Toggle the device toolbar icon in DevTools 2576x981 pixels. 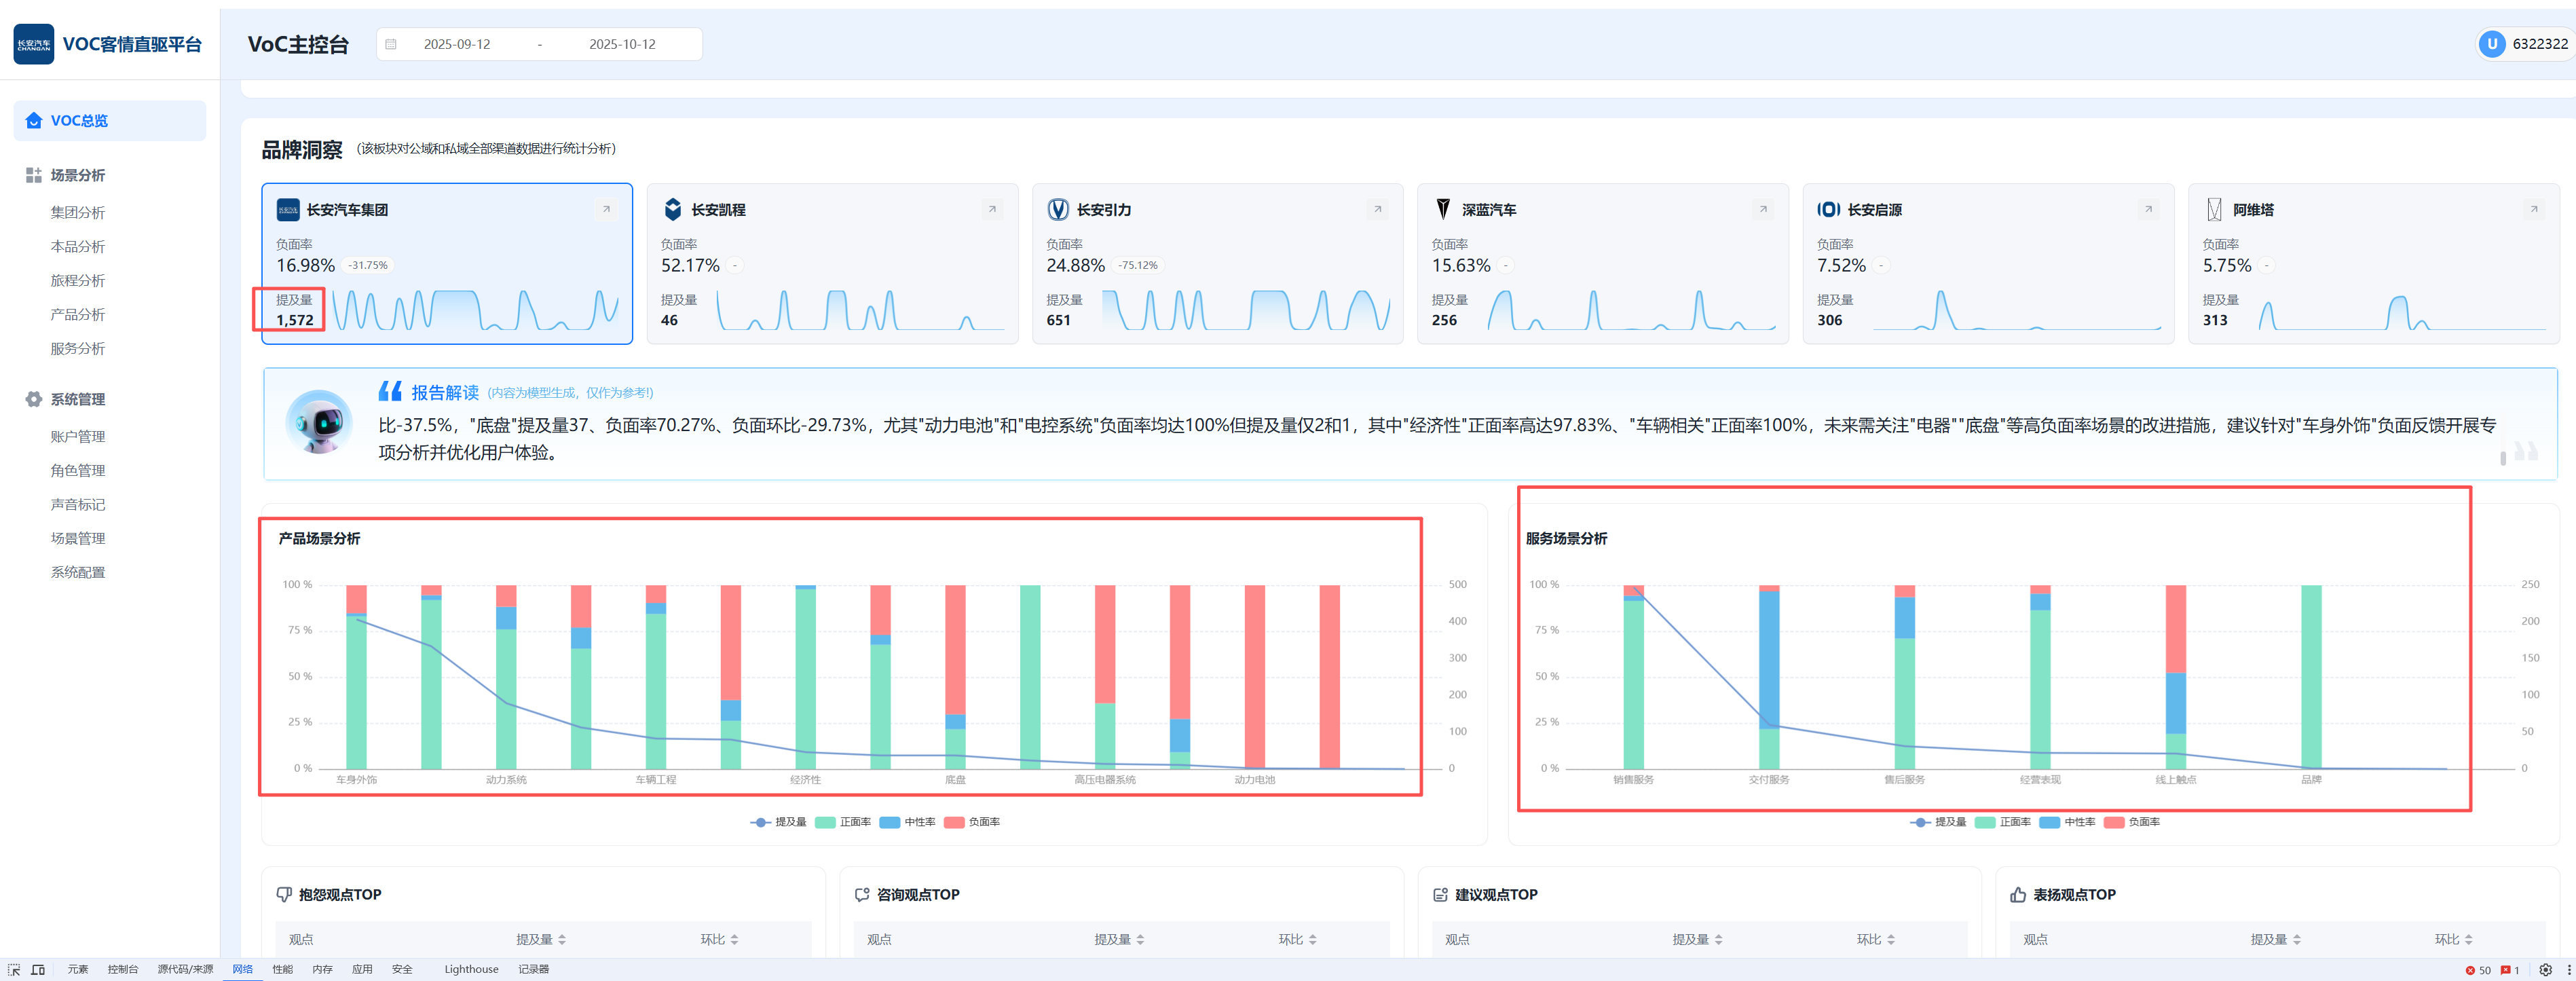click(38, 969)
